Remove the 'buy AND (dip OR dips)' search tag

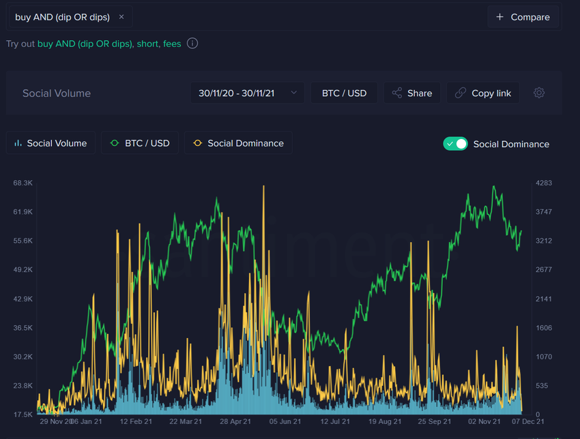coord(121,17)
